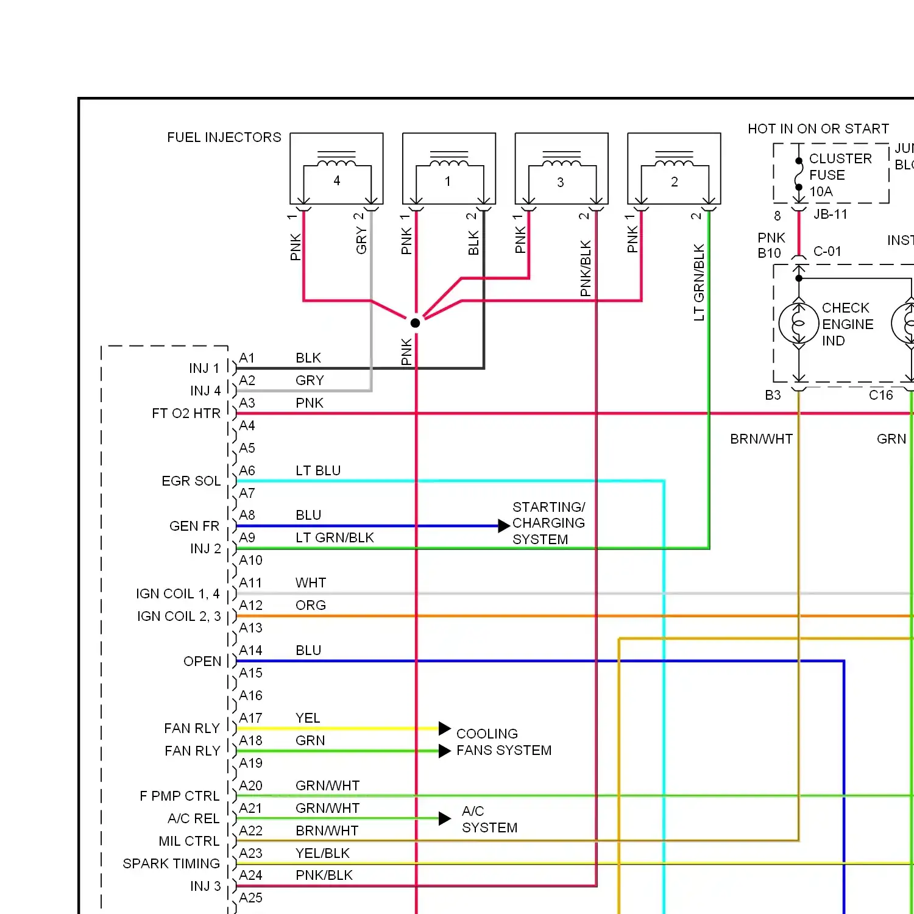
Task: Click pin A9 connector label
Action: [247, 537]
